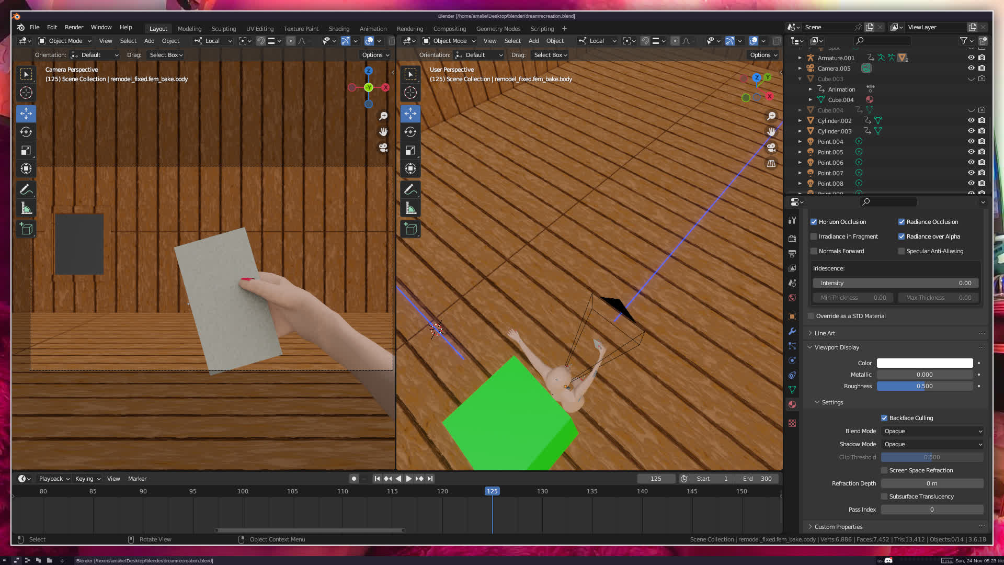The image size is (1004, 565).
Task: Expand the Custom Properties panel
Action: (838, 527)
